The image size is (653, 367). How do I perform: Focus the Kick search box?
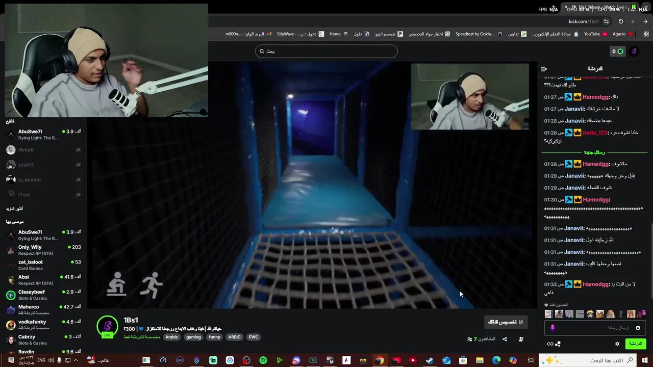[x=326, y=51]
